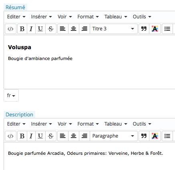Center align text in Description editor
This screenshot has width=175, height=170.
[x=74, y=136]
